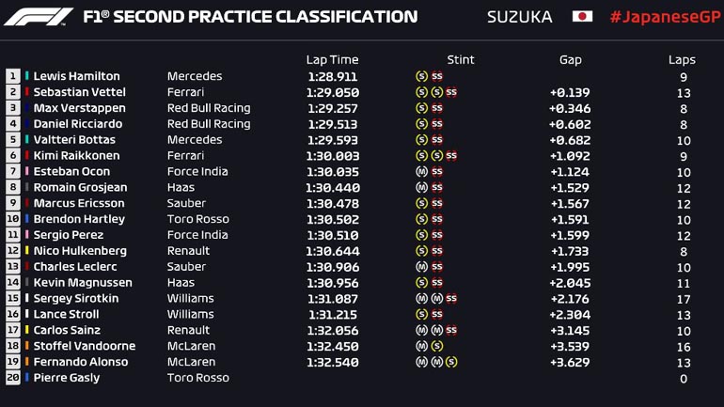Select Hamilton's red supersoft tyre icon
724x407 pixels.
(x=436, y=76)
